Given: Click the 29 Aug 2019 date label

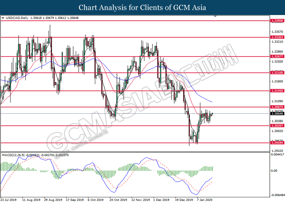Looking at the screenshot, I should [x=53, y=200].
